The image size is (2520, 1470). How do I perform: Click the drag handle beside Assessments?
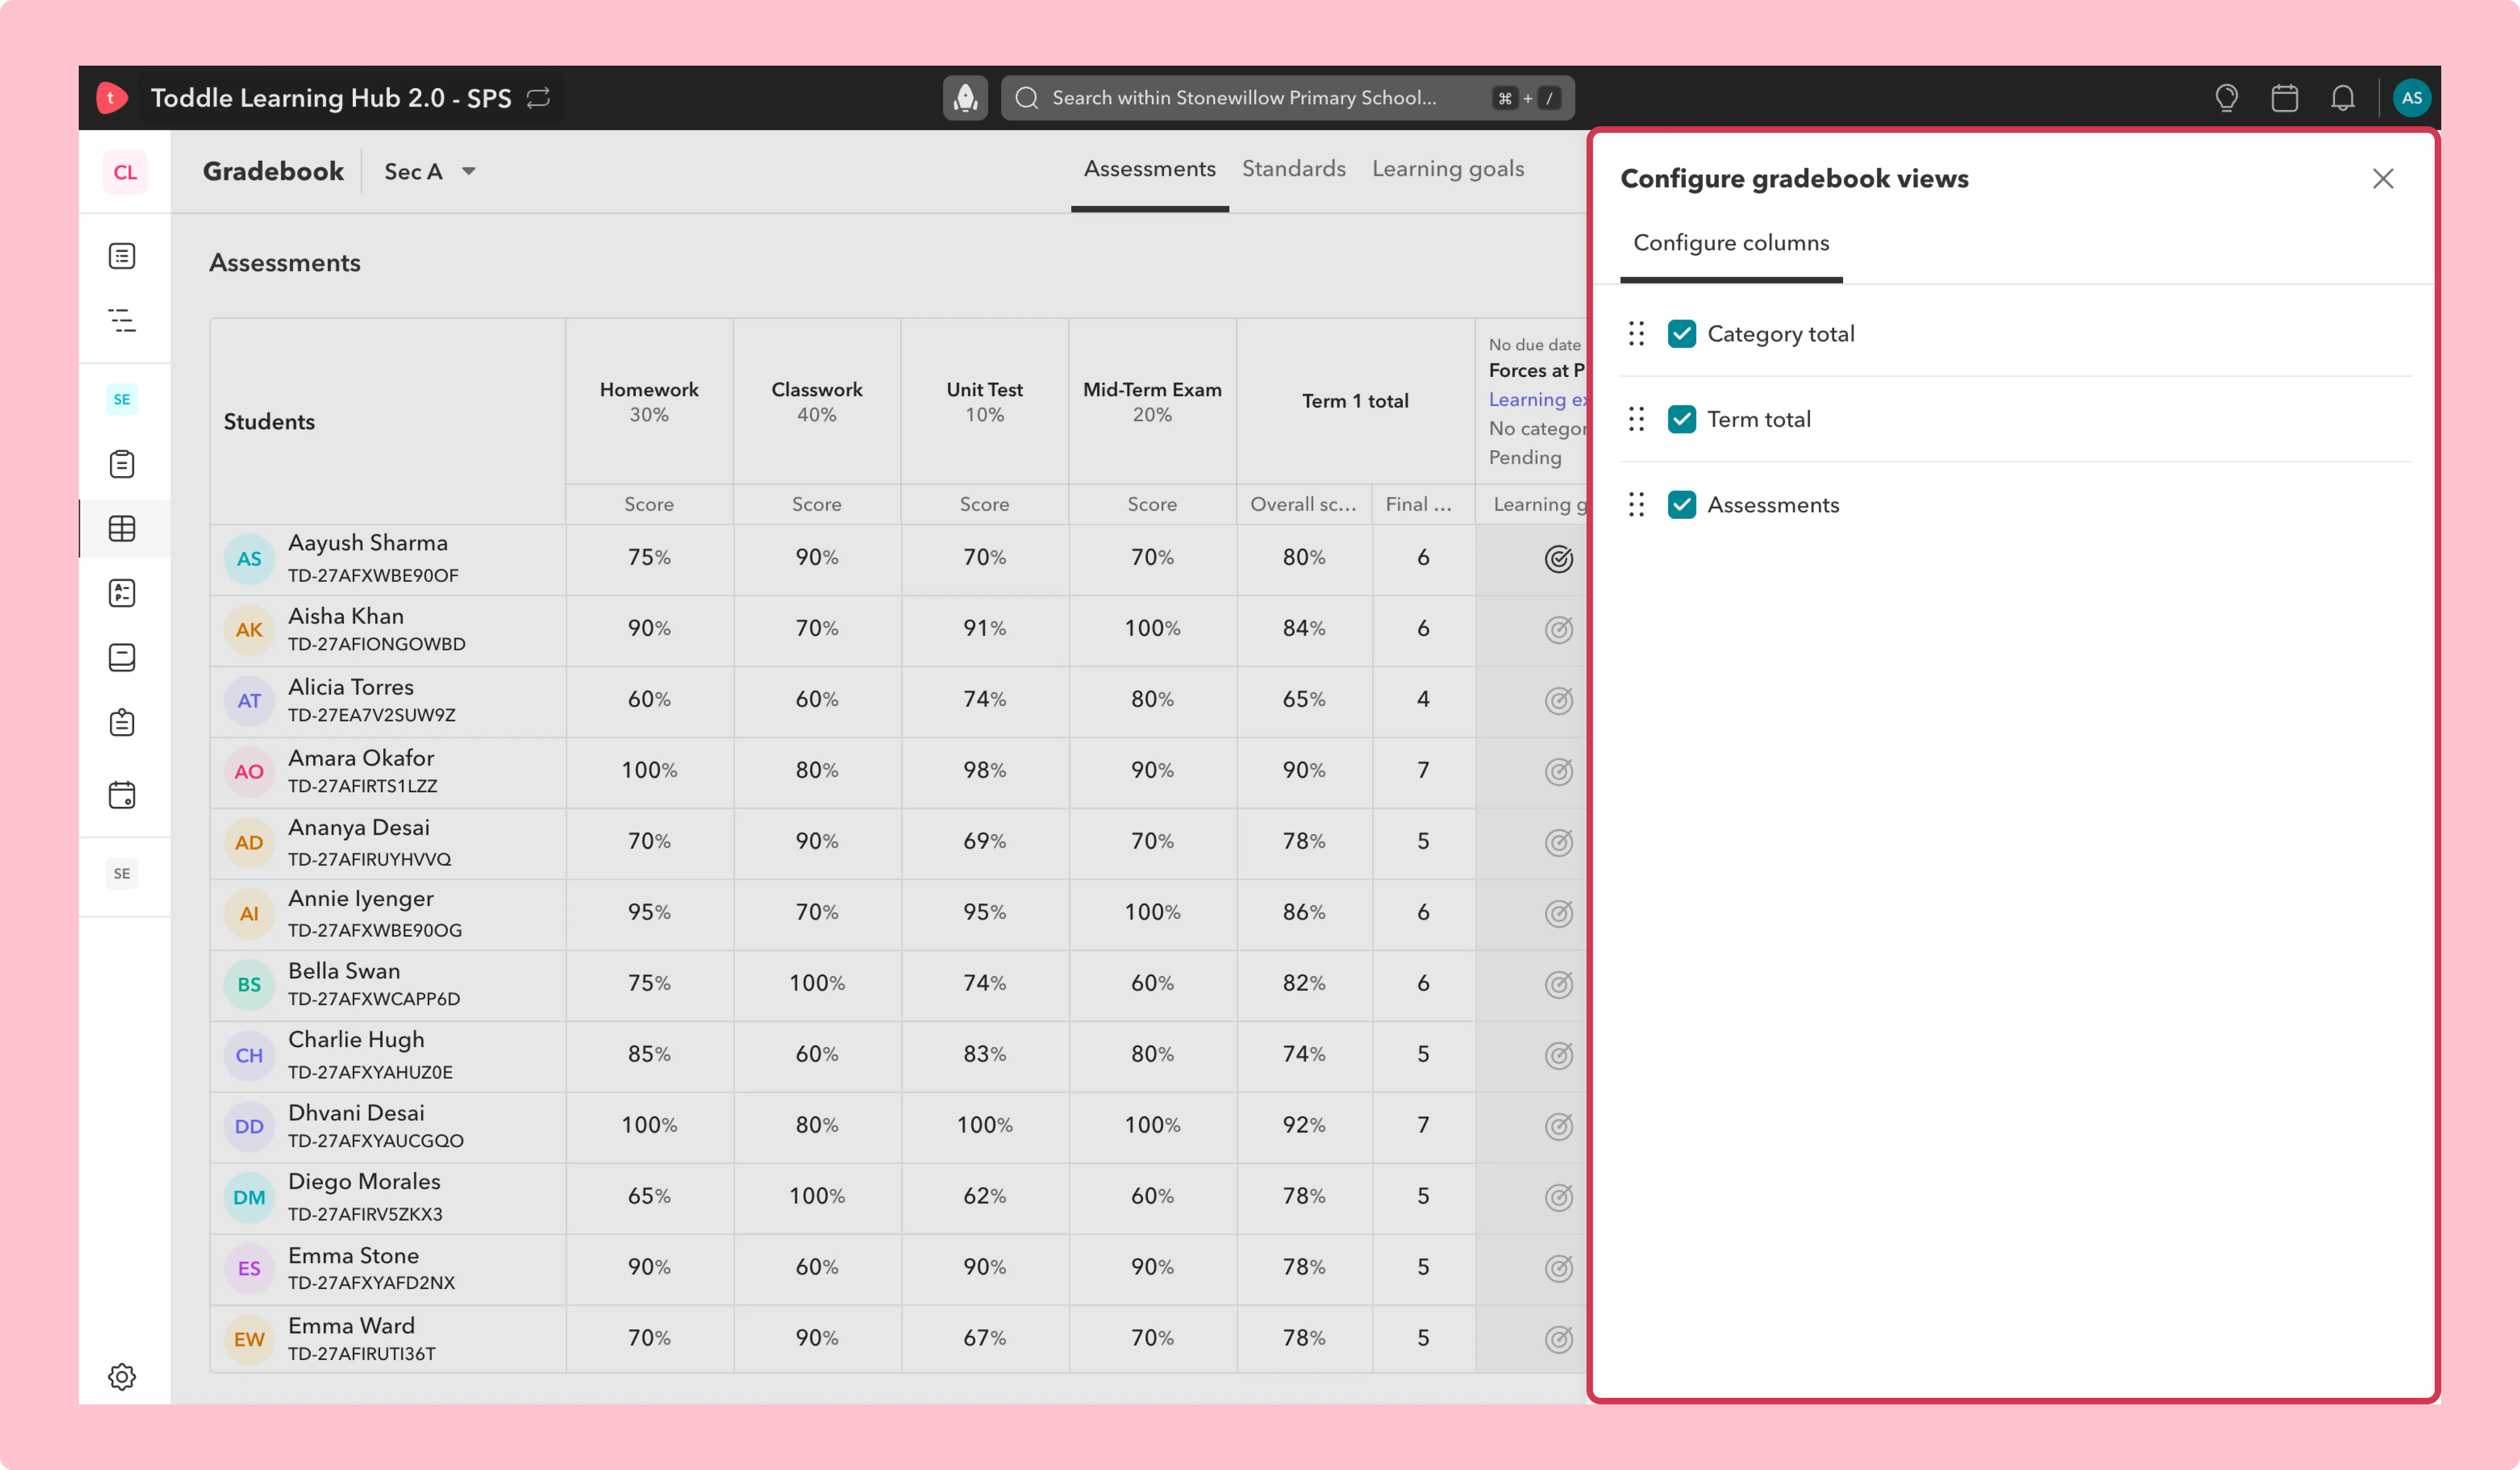pyautogui.click(x=1636, y=504)
